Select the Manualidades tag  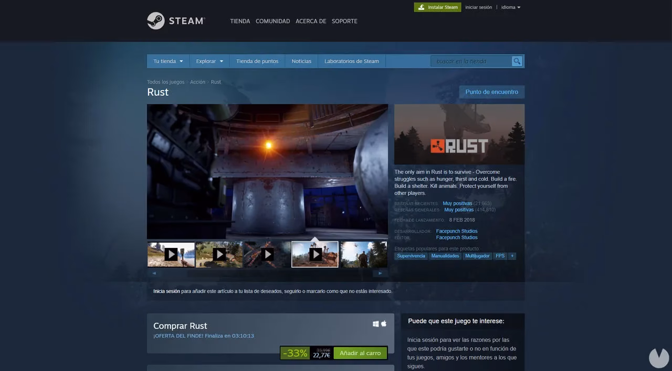tap(445, 256)
